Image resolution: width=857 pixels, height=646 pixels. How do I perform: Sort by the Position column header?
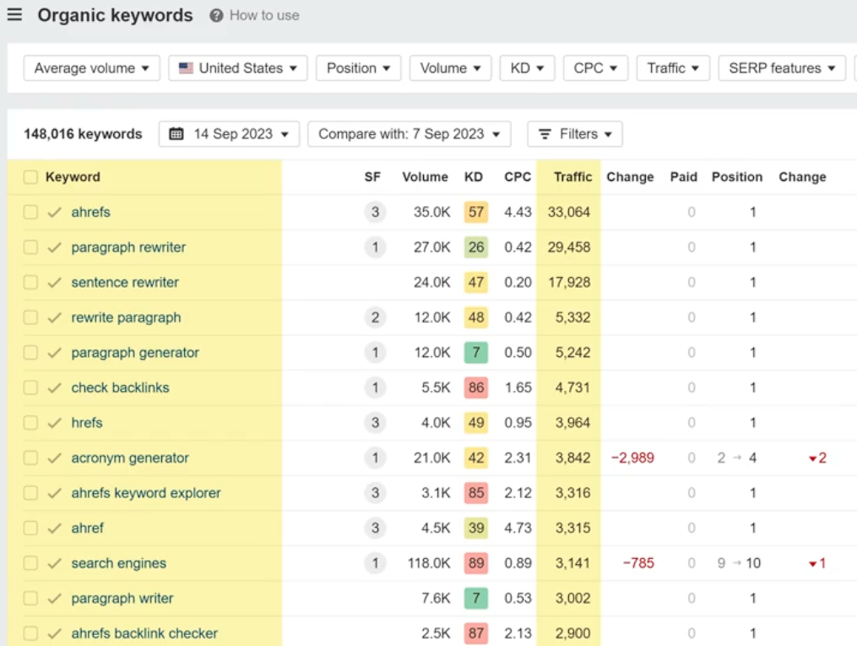click(x=737, y=177)
